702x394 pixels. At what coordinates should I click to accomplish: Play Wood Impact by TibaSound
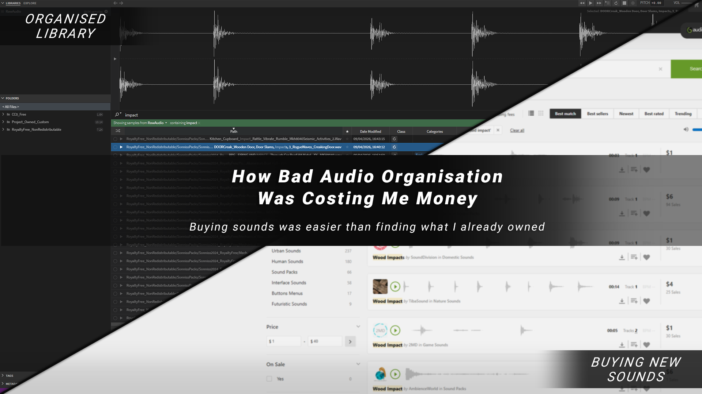395,287
